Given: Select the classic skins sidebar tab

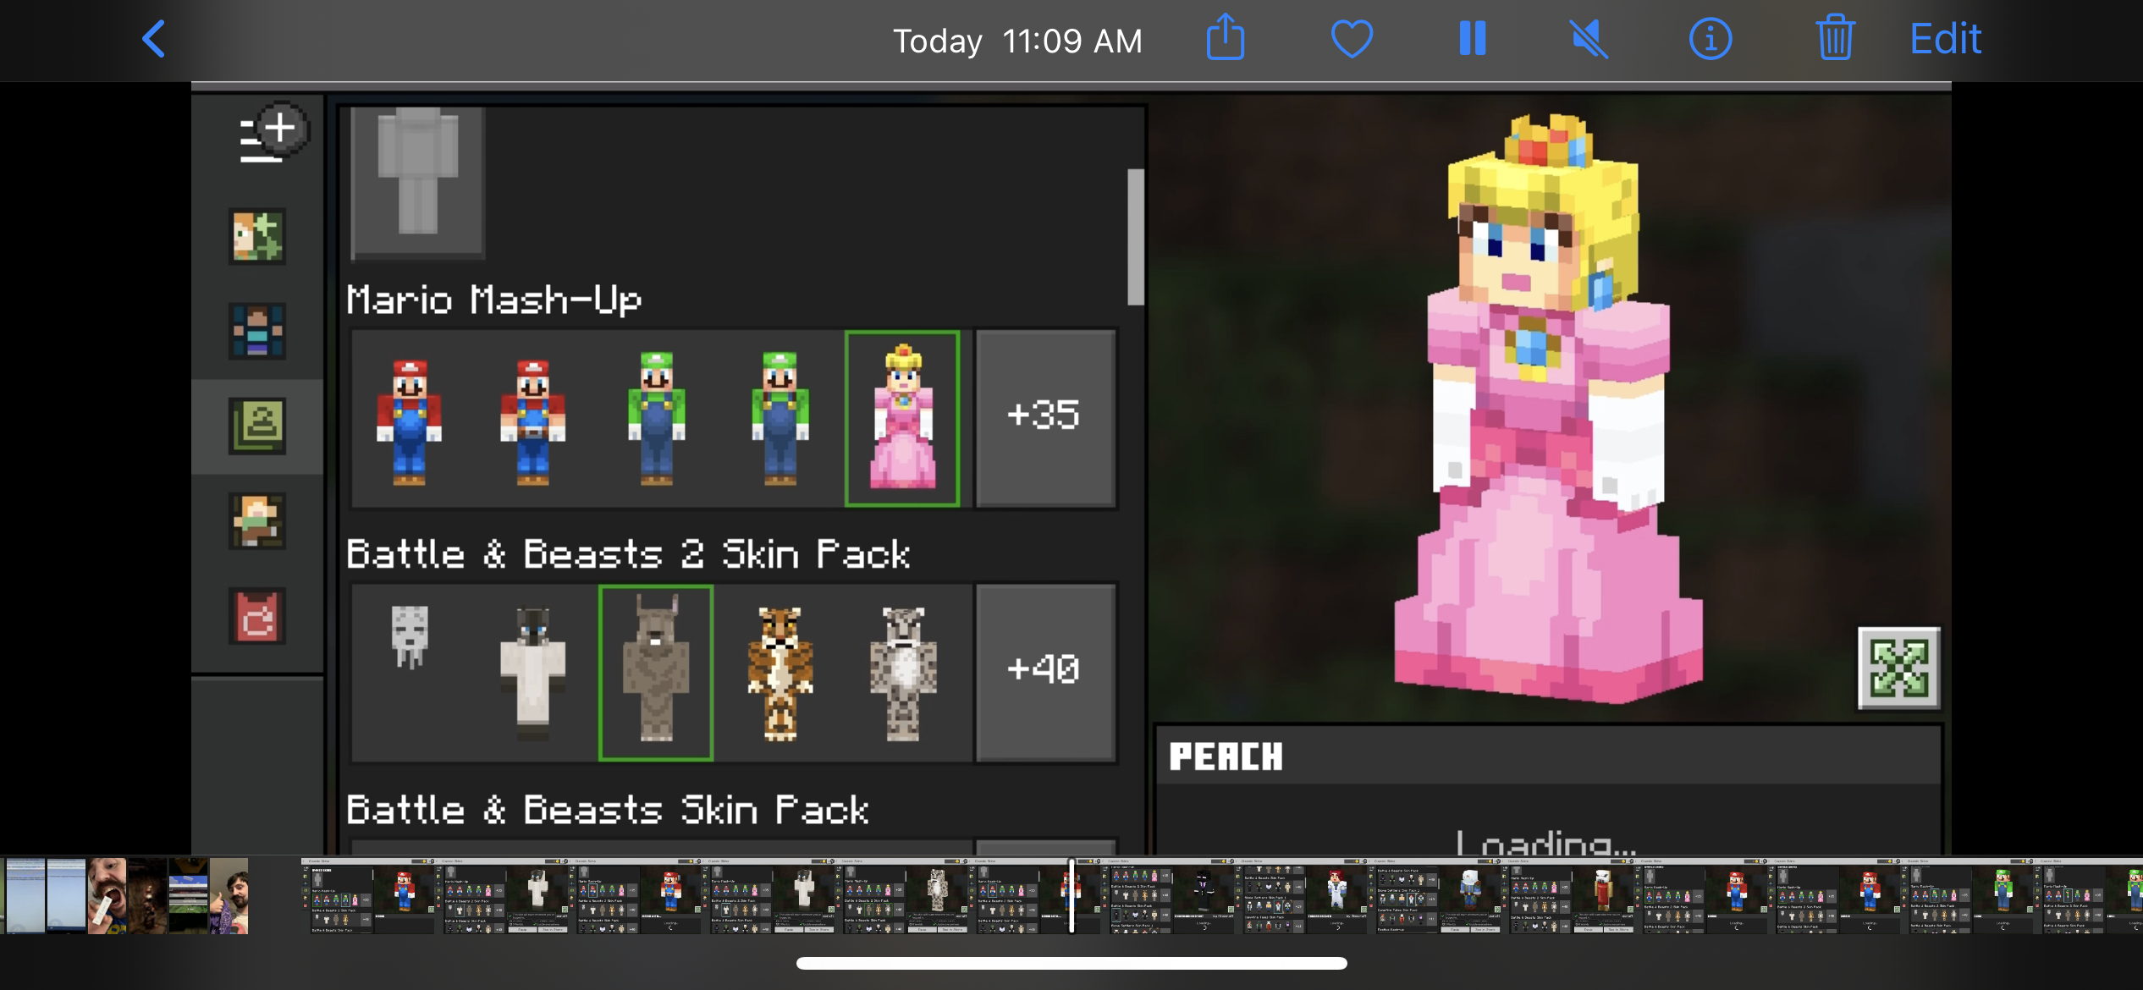Looking at the screenshot, I should click(x=257, y=426).
